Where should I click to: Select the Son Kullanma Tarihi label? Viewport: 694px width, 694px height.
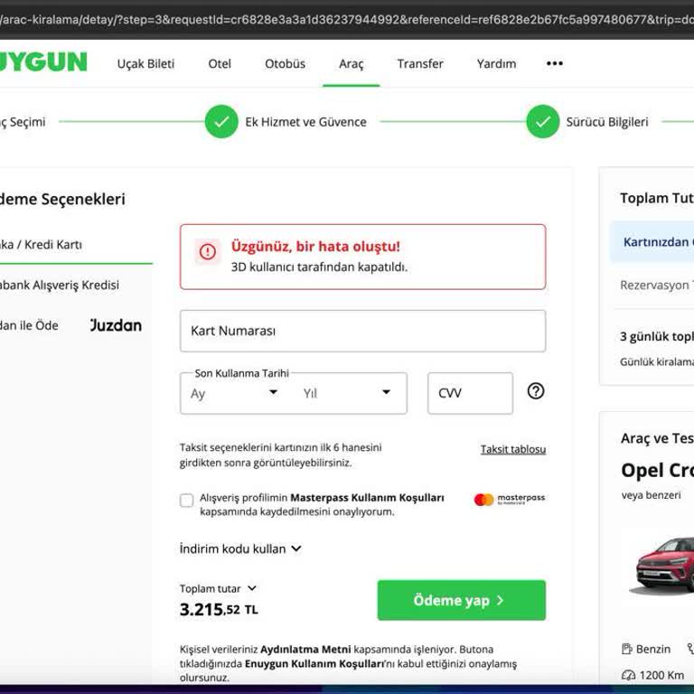(241, 373)
